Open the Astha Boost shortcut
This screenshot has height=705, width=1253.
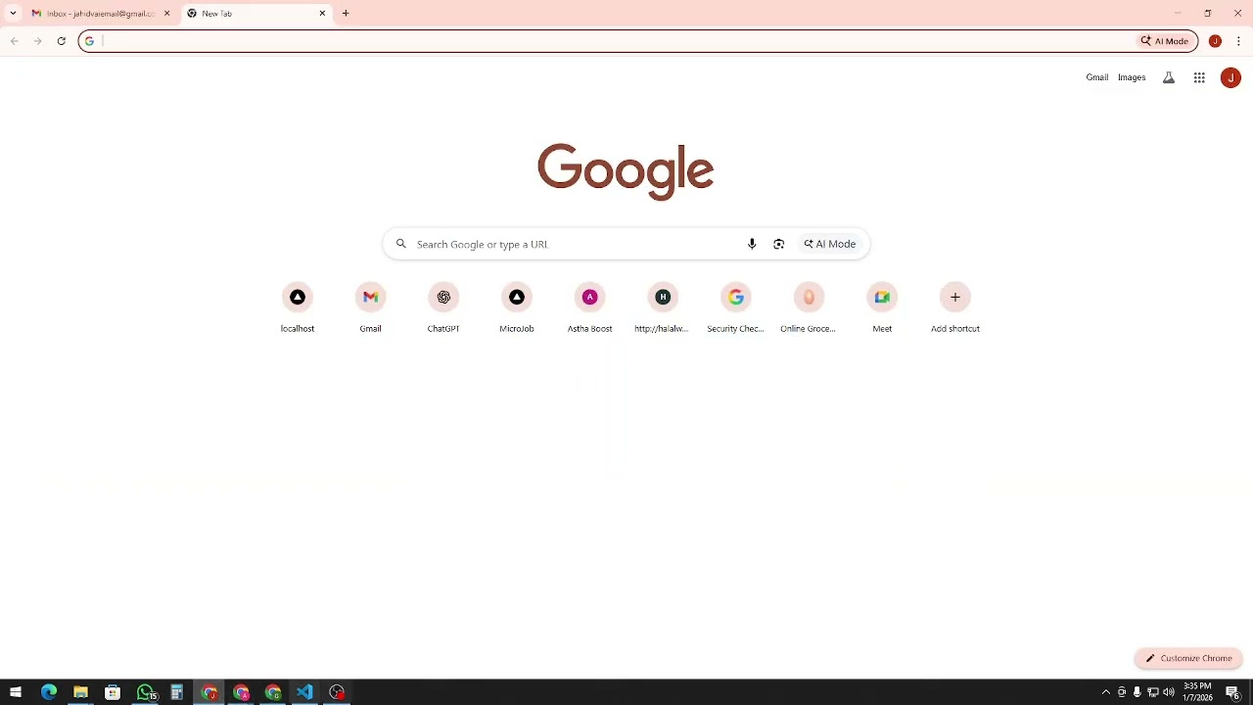point(589,307)
